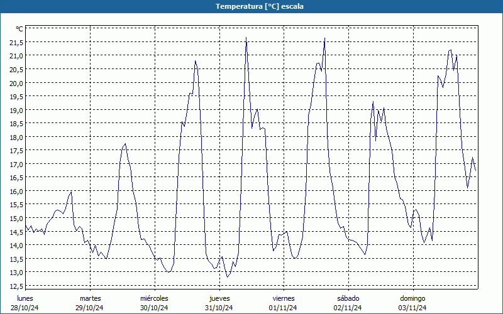Click the 14,0 y-axis value

pos(16,245)
